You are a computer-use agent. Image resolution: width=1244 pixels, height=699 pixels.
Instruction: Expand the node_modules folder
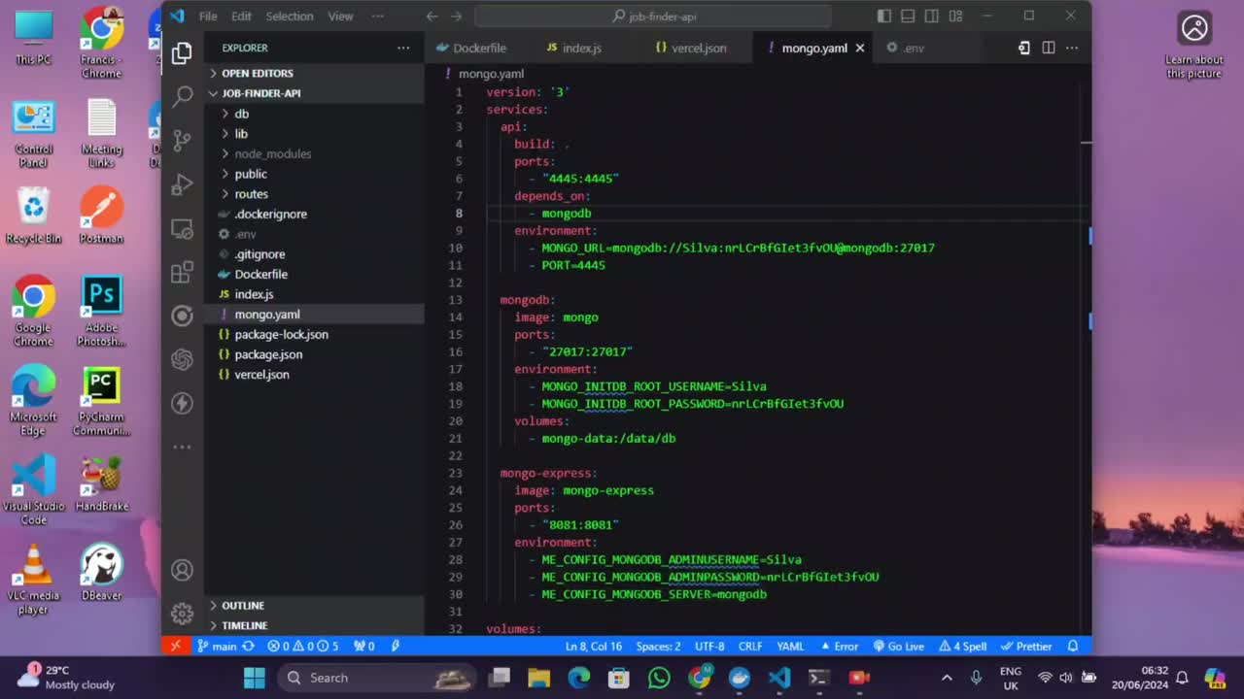(x=272, y=153)
